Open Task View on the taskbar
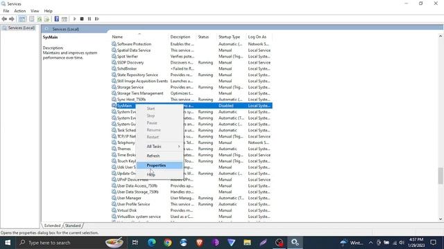The width and height of the screenshot is (444, 249). click(135, 243)
